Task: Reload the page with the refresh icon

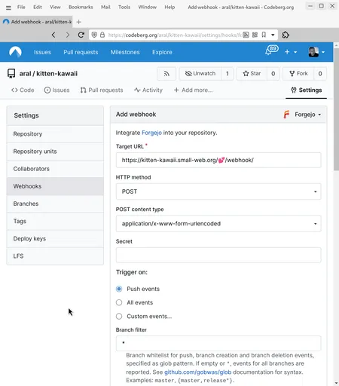Action: 81,35
